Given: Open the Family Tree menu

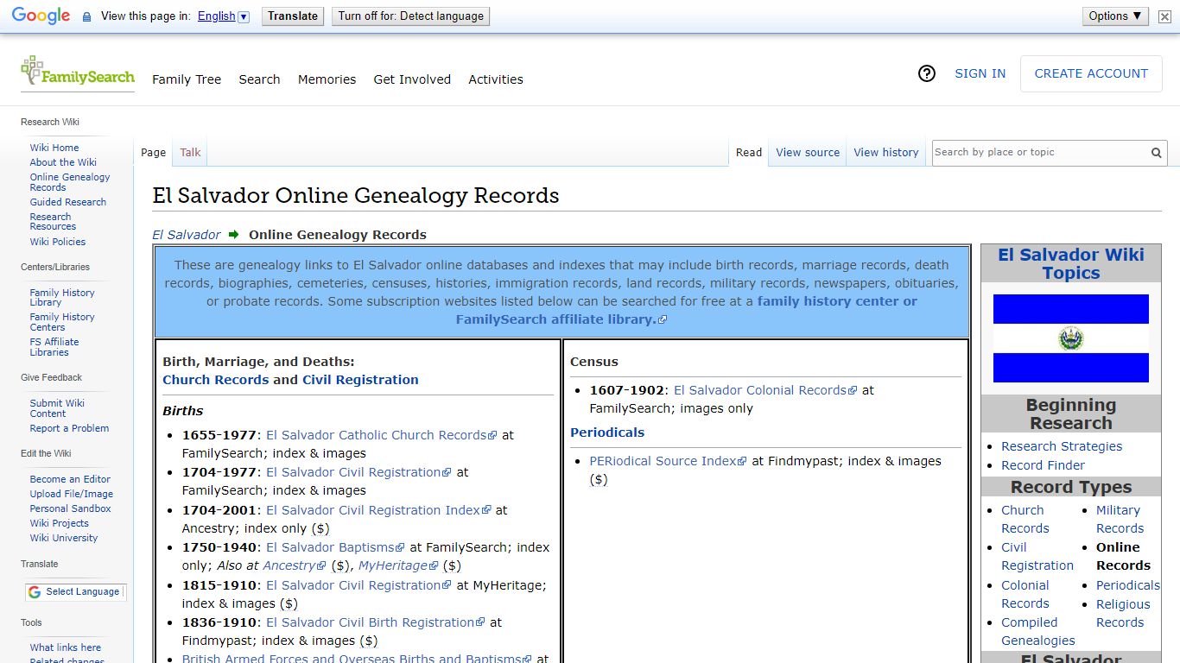Looking at the screenshot, I should [x=187, y=79].
